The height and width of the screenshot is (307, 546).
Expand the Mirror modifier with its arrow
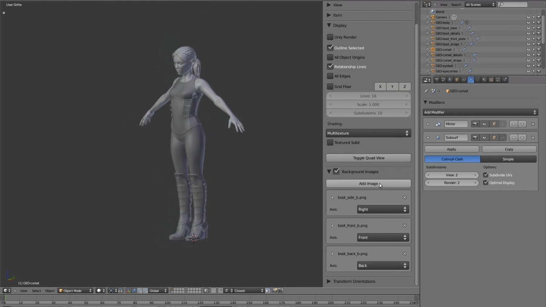tap(428, 124)
